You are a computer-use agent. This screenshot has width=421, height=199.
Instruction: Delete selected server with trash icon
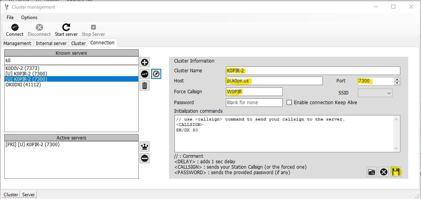144,86
